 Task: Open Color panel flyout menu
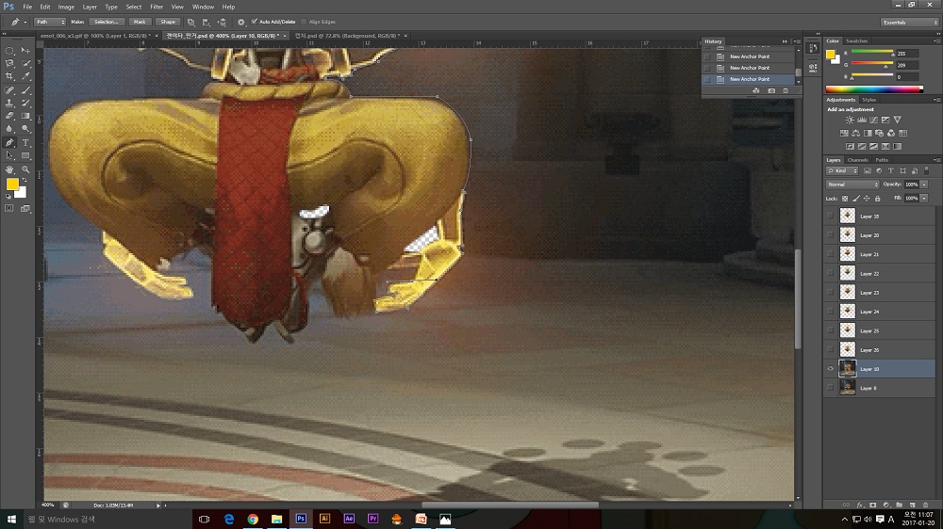point(937,40)
